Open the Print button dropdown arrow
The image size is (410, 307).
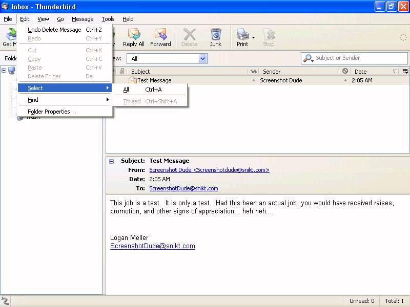pyautogui.click(x=253, y=37)
